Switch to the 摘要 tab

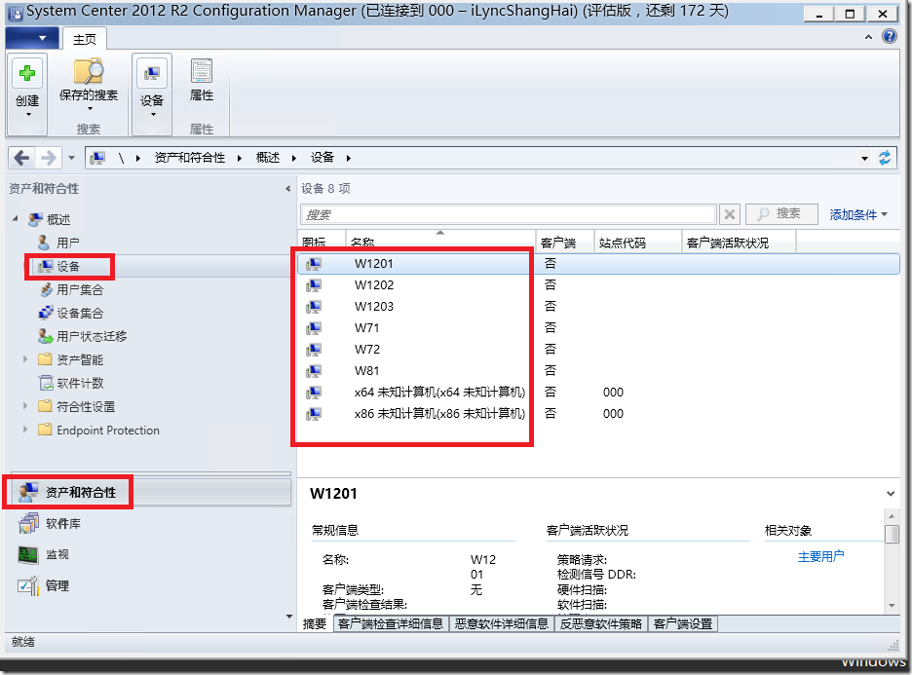pos(315,623)
